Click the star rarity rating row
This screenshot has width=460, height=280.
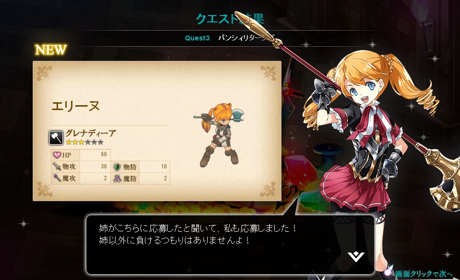(84, 142)
